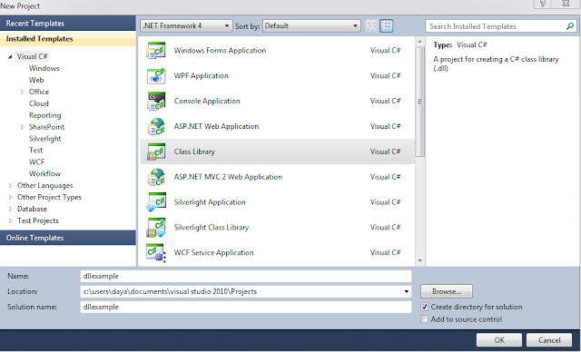Select the Windows Forms Application label
The image size is (581, 352).
[x=220, y=50]
